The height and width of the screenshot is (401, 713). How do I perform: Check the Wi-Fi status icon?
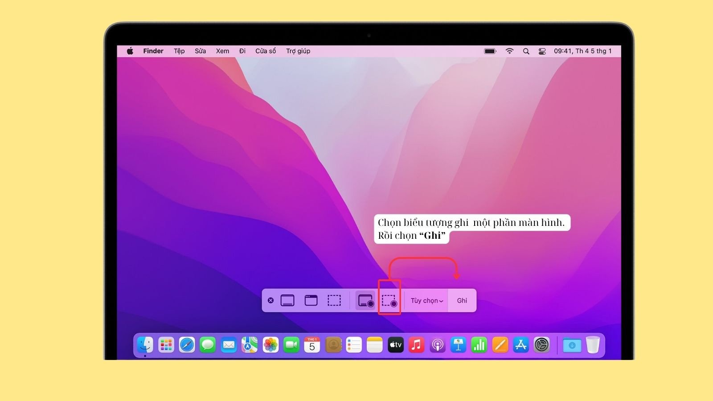509,51
